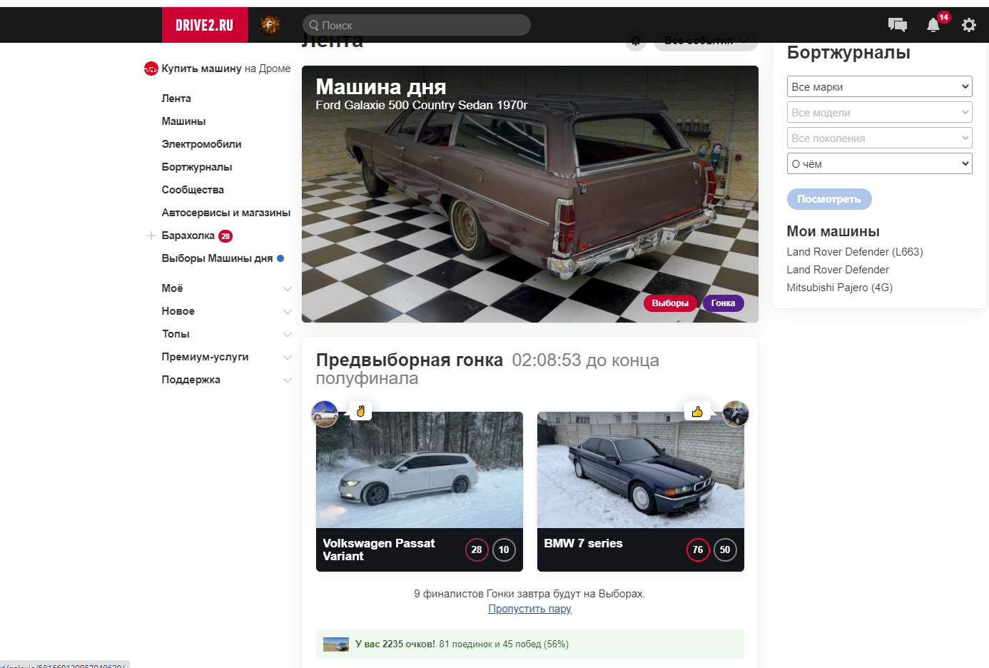Open the Все события filter dropdown
989x668 pixels.
pos(706,41)
